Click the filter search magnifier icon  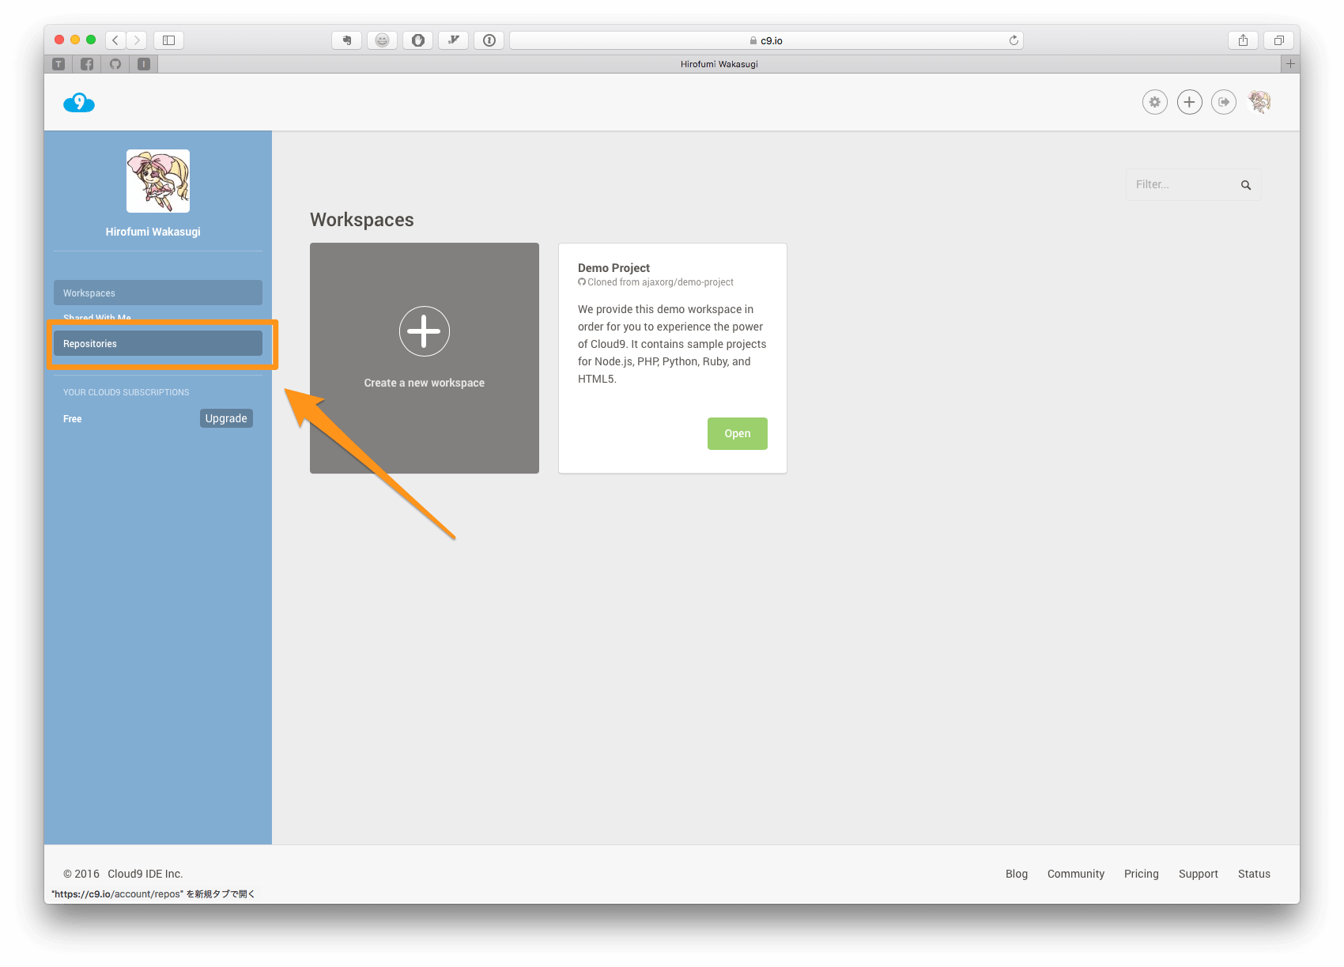point(1246,185)
